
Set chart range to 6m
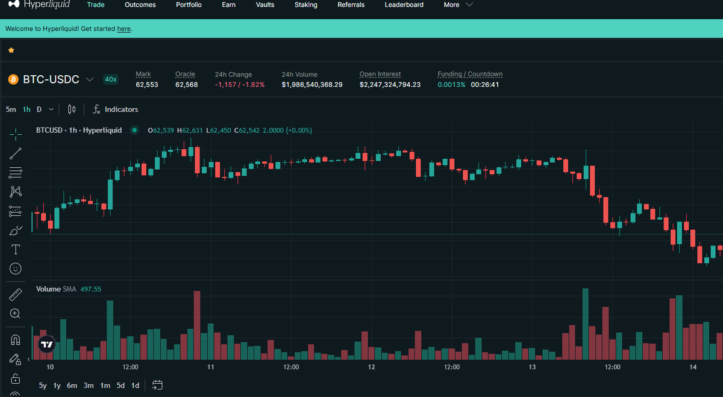(72, 386)
